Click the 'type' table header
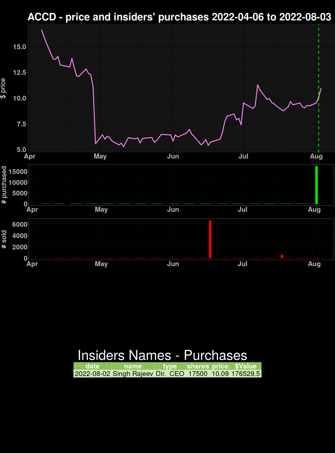335x453 pixels. [x=170, y=367]
